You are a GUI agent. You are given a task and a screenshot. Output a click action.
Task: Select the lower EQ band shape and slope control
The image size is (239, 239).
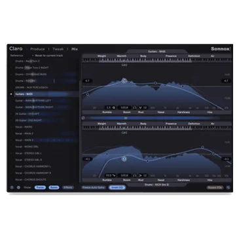tap(143, 175)
